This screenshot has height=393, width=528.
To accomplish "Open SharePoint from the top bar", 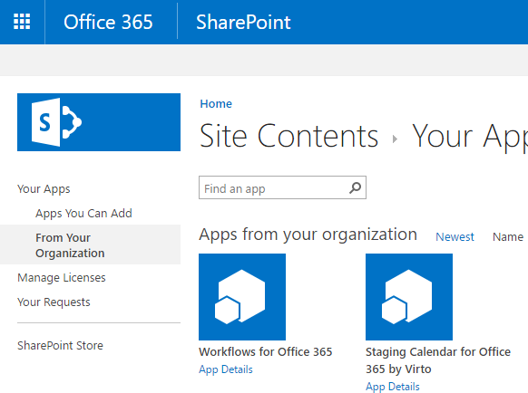I will click(243, 23).
